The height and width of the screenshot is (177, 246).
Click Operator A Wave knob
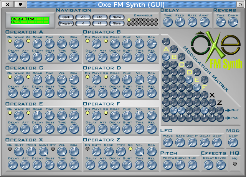click(x=19, y=44)
